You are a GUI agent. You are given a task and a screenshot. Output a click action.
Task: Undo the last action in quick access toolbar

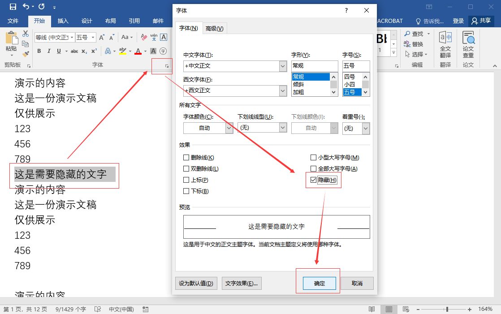click(26, 6)
